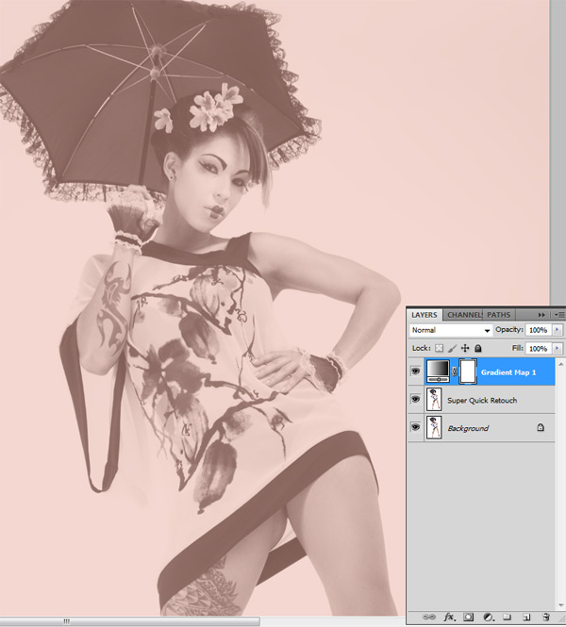Delete layer with the trash icon

point(545,617)
